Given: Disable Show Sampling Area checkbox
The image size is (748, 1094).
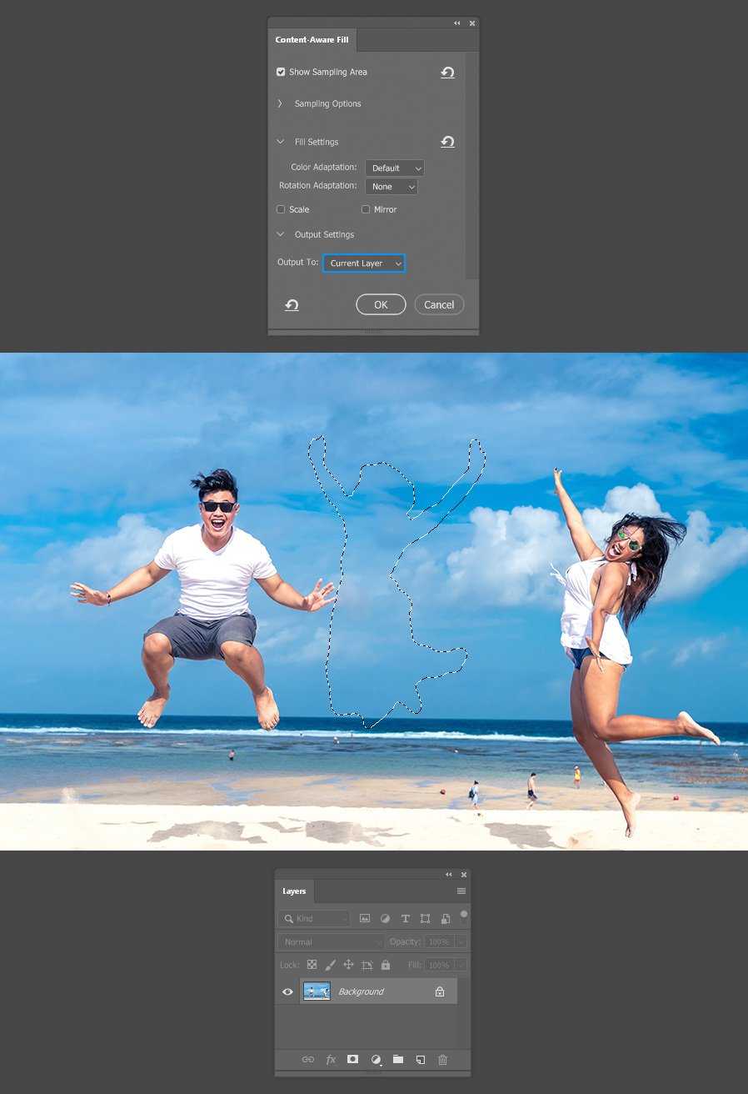Looking at the screenshot, I should 281,73.
